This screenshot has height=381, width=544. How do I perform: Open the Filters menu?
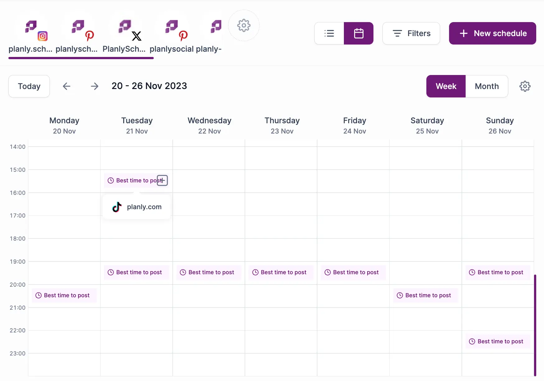click(x=411, y=33)
